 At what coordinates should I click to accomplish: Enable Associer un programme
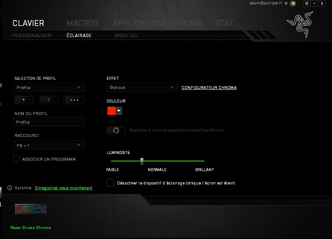[16, 158]
